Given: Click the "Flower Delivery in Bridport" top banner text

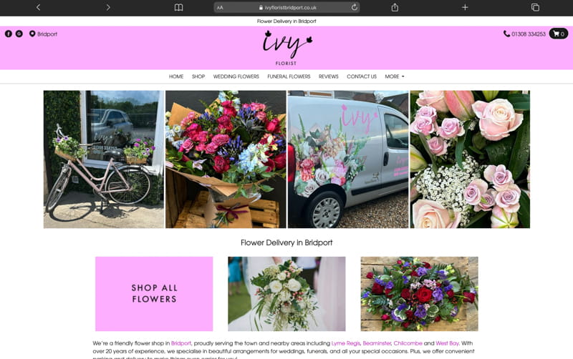Looking at the screenshot, I should [286, 21].
